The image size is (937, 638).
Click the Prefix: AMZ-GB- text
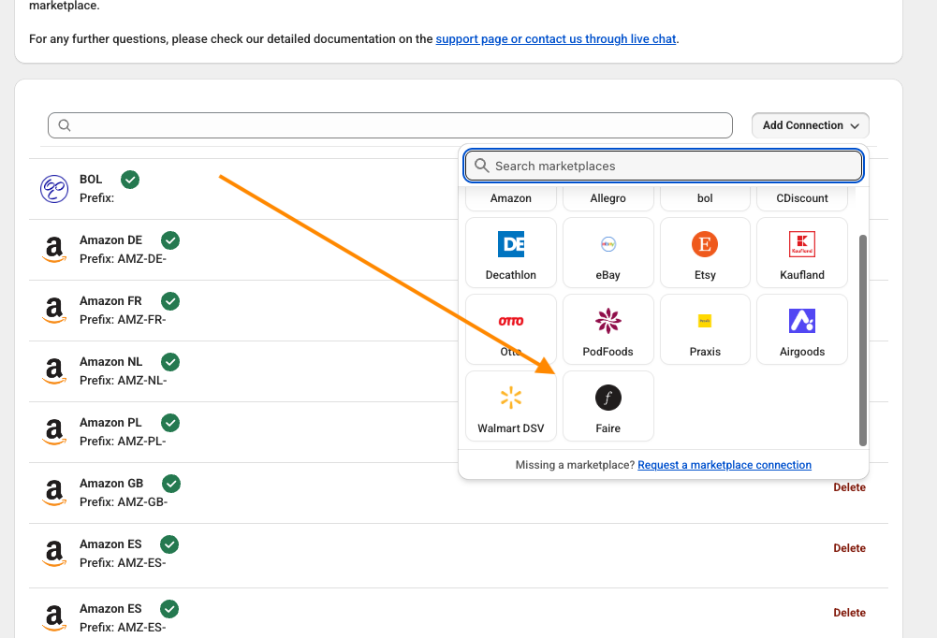124,501
